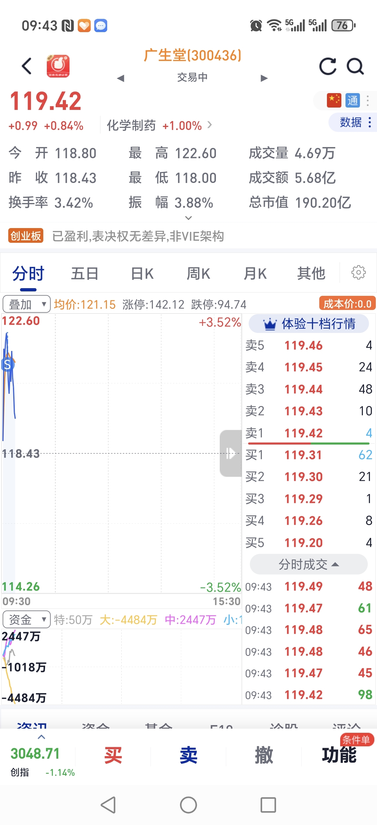
Task: Tap the 撤 cancel order button
Action: (x=264, y=755)
